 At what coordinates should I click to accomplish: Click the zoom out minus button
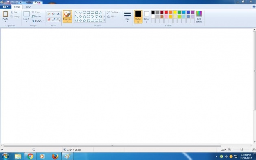pyautogui.click(x=229, y=149)
